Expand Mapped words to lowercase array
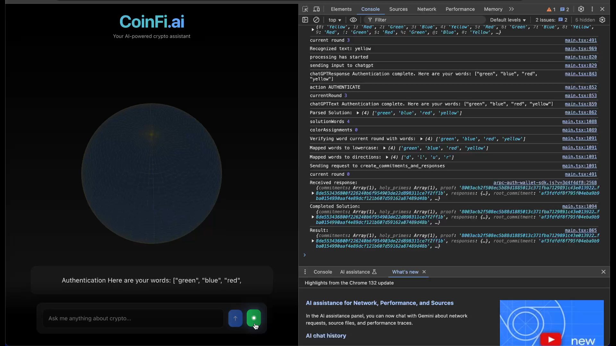Viewport: 616px width, 346px height. [x=384, y=148]
